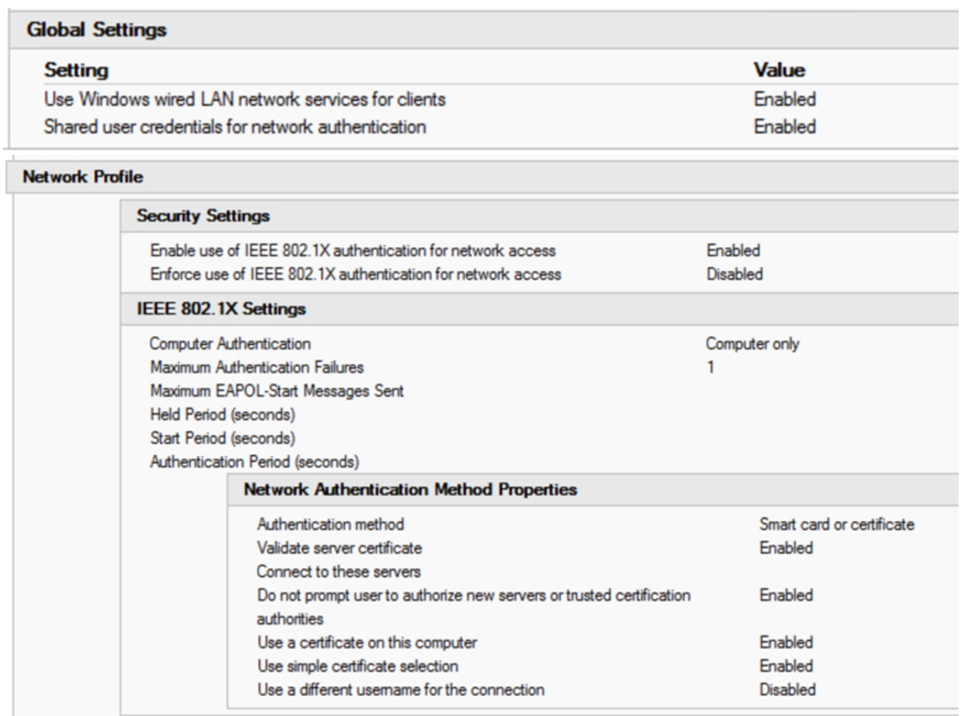Image resolution: width=966 pixels, height=716 pixels.
Task: Select the Validate server certificate setting
Action: (x=339, y=548)
